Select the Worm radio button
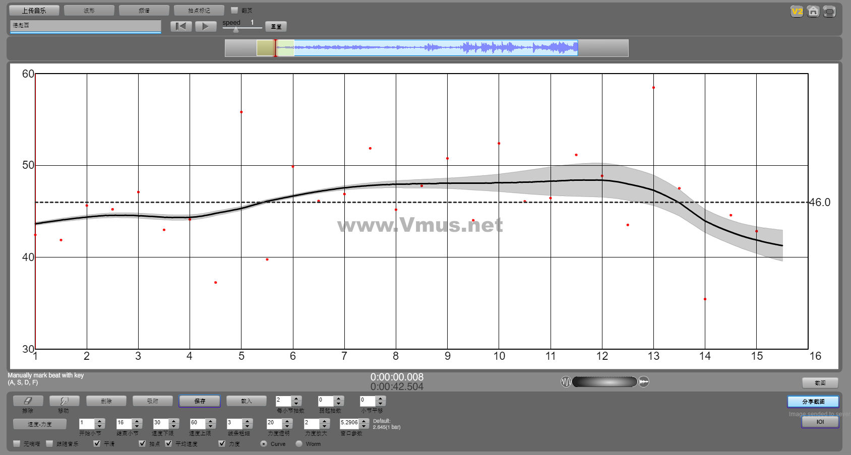Viewport: 851px width, 455px height. 299,444
